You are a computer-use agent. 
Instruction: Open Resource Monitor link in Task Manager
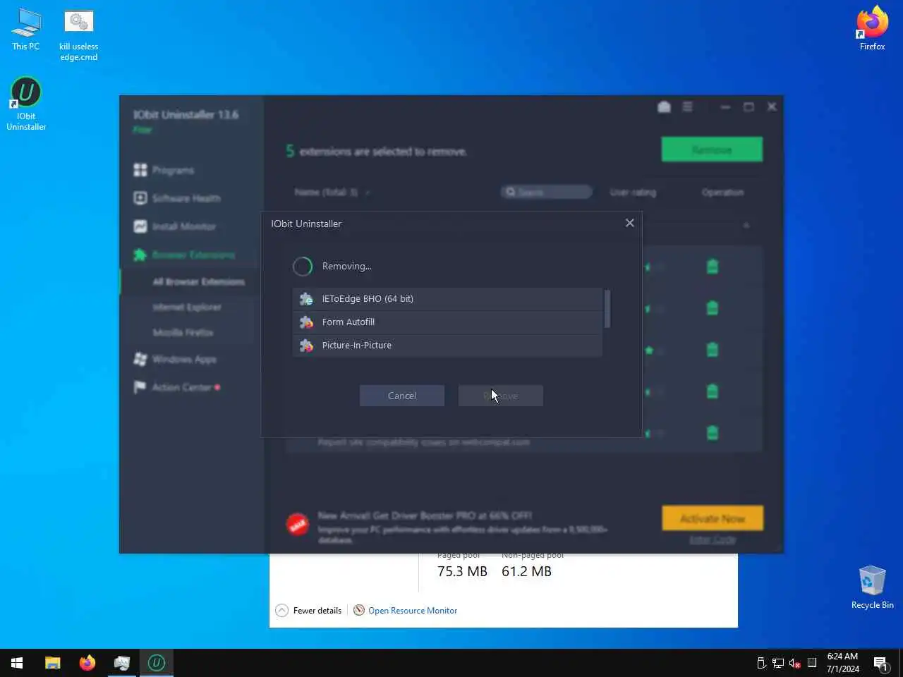(413, 611)
